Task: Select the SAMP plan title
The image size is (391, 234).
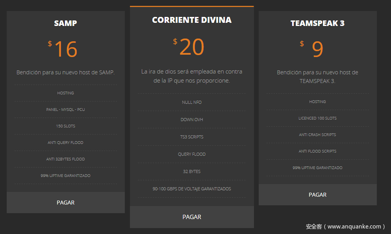Action: tap(66, 23)
